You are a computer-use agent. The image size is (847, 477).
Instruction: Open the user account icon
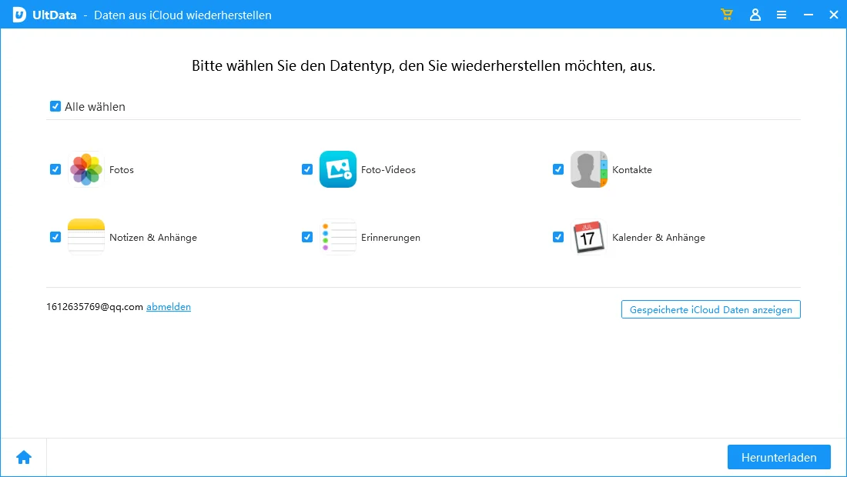[x=755, y=15]
